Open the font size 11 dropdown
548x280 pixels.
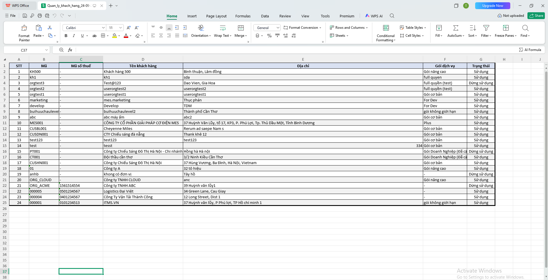click(x=121, y=28)
